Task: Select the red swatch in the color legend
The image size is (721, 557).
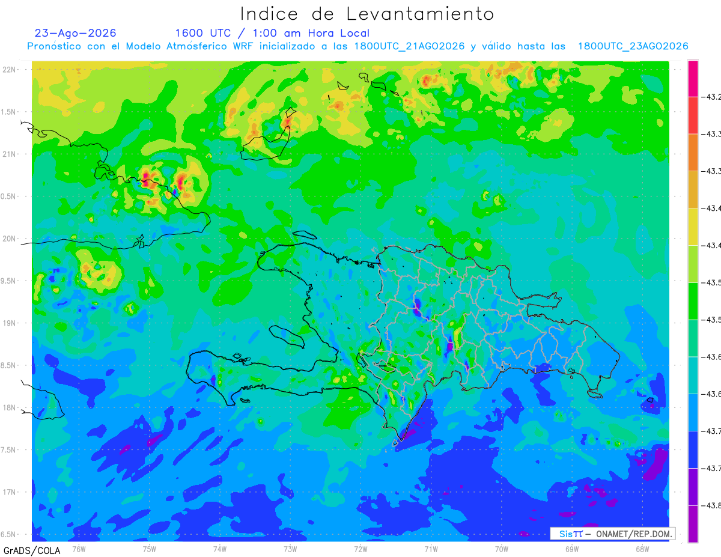Action: tap(693, 115)
